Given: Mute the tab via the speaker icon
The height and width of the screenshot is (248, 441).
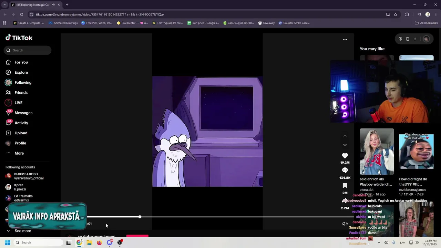Looking at the screenshot, I should point(53,5).
